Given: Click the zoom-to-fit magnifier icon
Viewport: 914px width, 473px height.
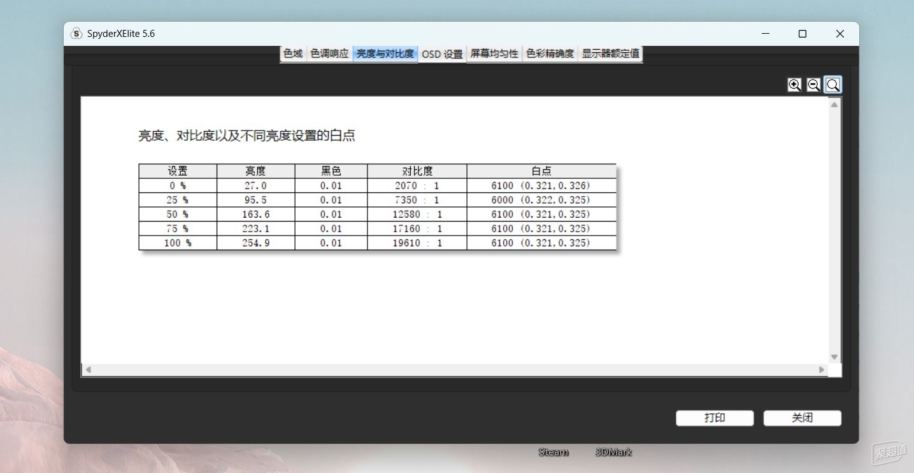Looking at the screenshot, I should [832, 85].
